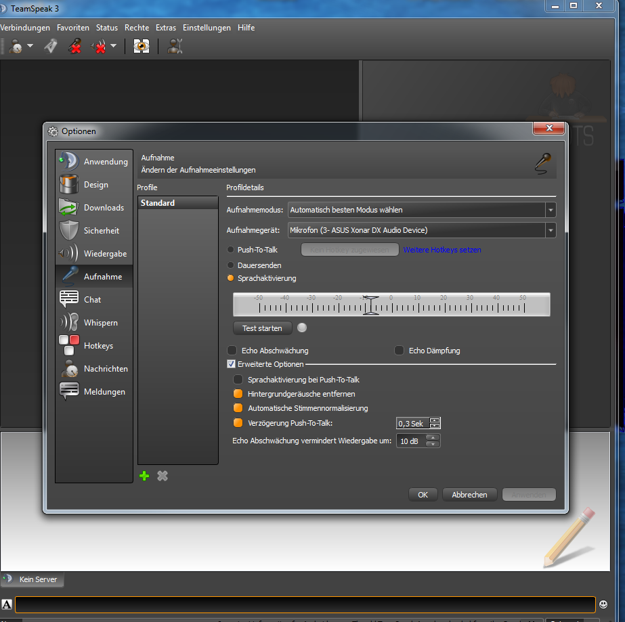Screen dimensions: 625x622
Task: Expand the Aufnahmemodus dropdown
Action: coord(551,210)
